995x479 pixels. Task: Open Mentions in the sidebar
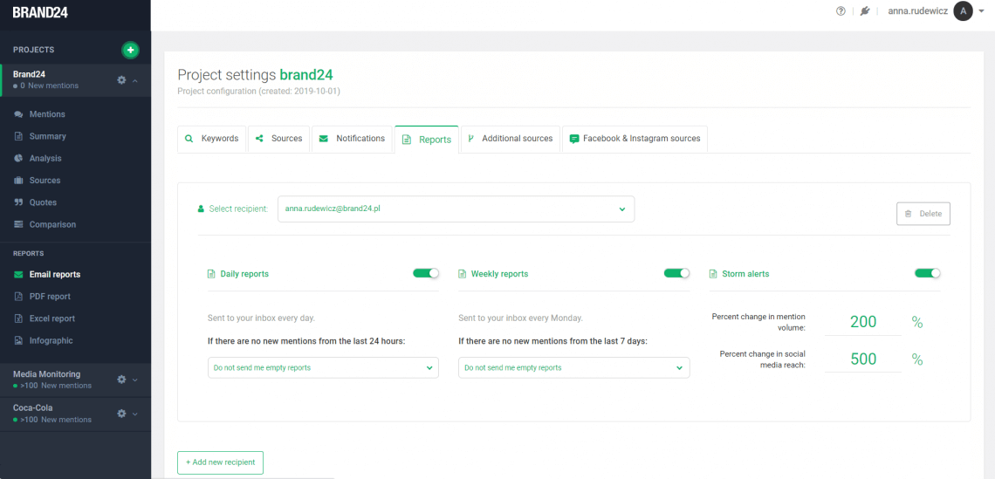[x=47, y=114]
